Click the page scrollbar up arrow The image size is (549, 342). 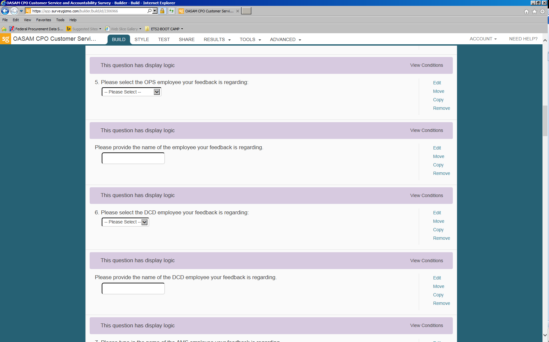[x=545, y=40]
